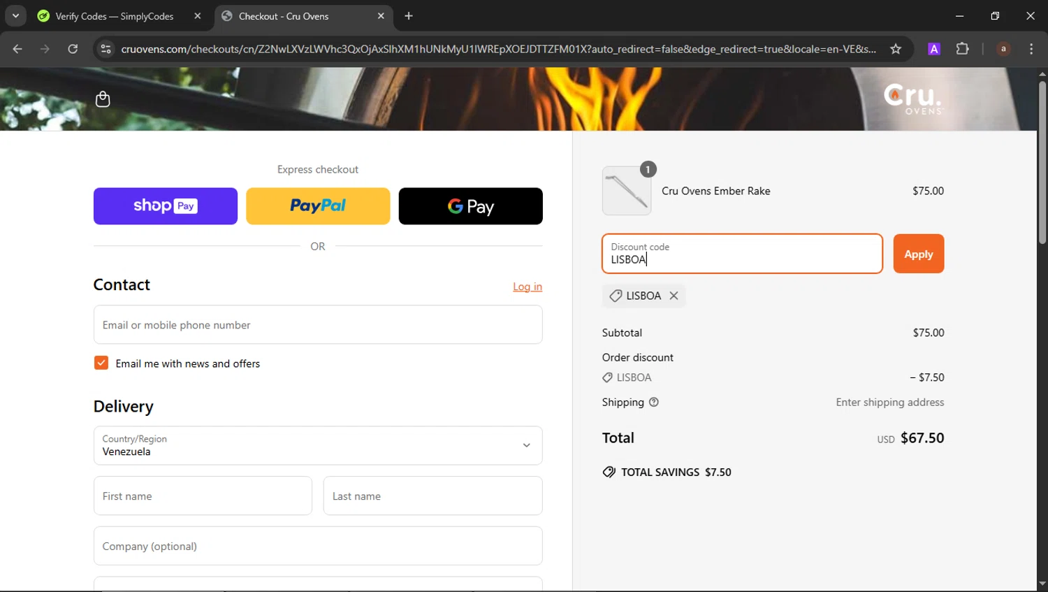Click the Total $67.50 amount
Image resolution: width=1048 pixels, height=592 pixels.
(922, 438)
